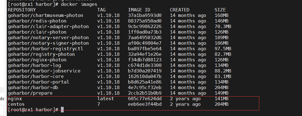Click the terminal cursor at the prompt
302x116 pixels.
pos(62,110)
